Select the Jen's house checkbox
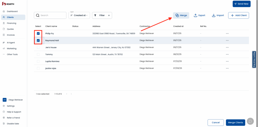Image resolution: width=258 pixels, height=127 pixels. click(x=38, y=47)
